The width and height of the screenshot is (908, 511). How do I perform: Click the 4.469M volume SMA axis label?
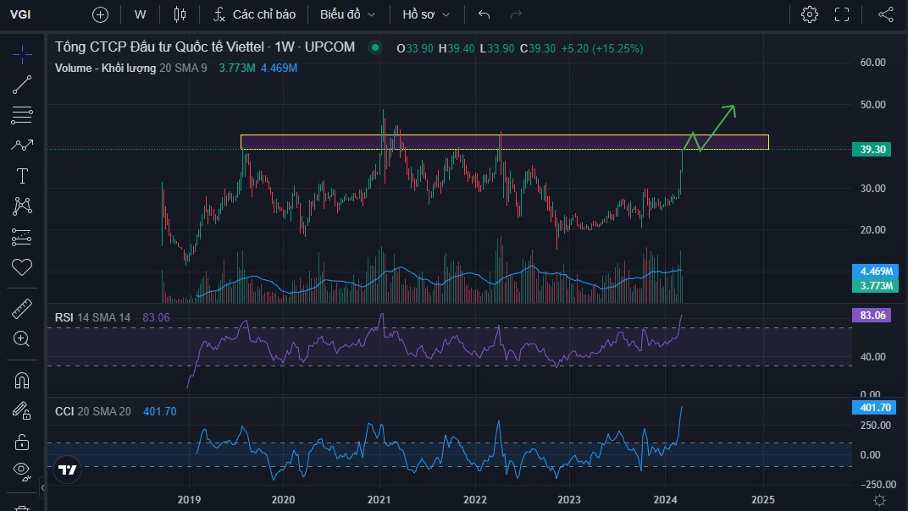coord(875,272)
